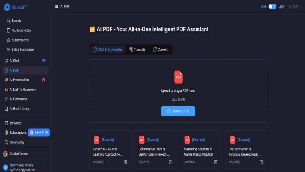Screen dimensions: 305x172
Task: Click Dark theme label
Action: tap(264, 7)
